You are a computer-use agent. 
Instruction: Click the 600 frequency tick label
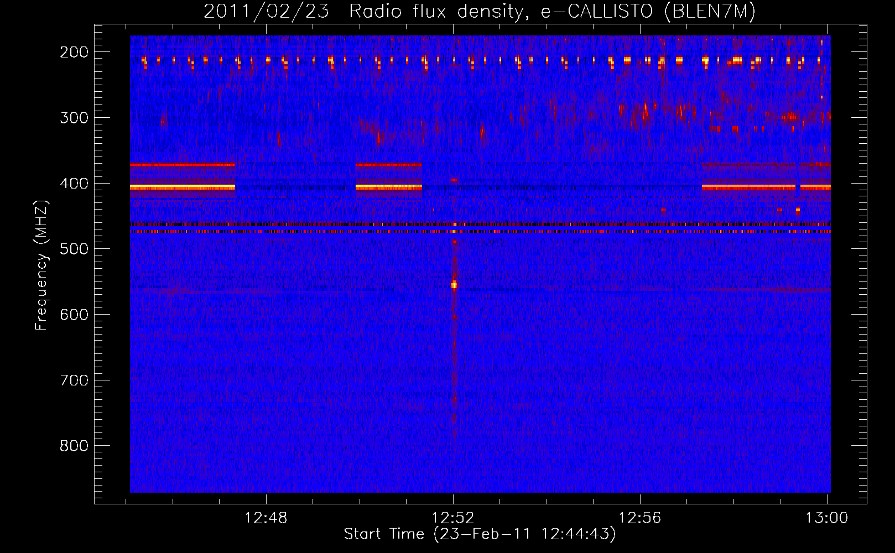pos(74,315)
